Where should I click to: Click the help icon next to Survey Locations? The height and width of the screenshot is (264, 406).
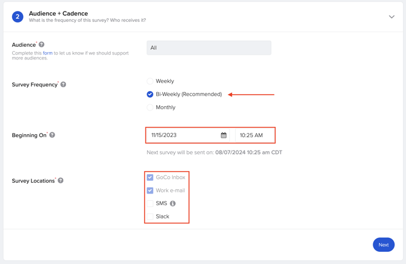point(61,180)
